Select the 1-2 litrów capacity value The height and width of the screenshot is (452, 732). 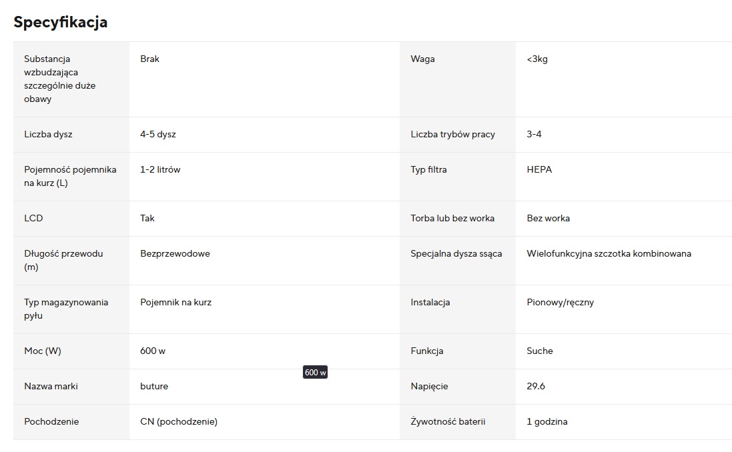point(160,169)
